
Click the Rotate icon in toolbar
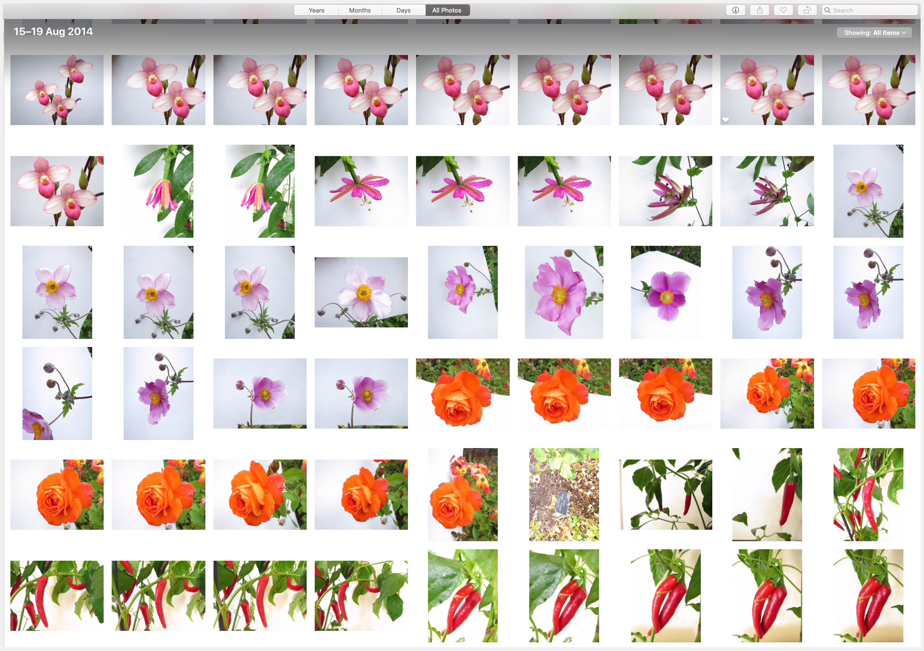point(807,10)
